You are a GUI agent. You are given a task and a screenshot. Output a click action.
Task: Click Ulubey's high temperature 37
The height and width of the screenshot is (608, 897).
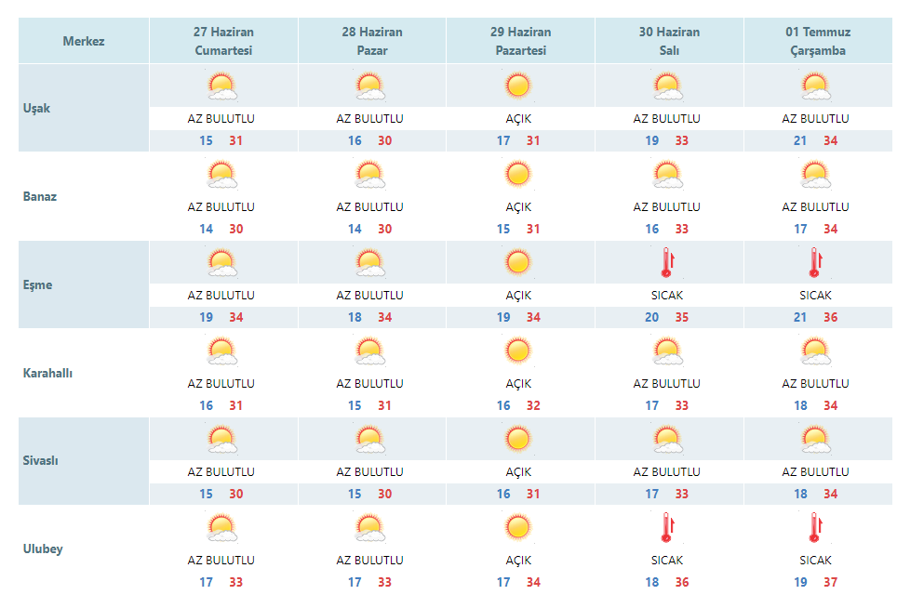point(831,582)
